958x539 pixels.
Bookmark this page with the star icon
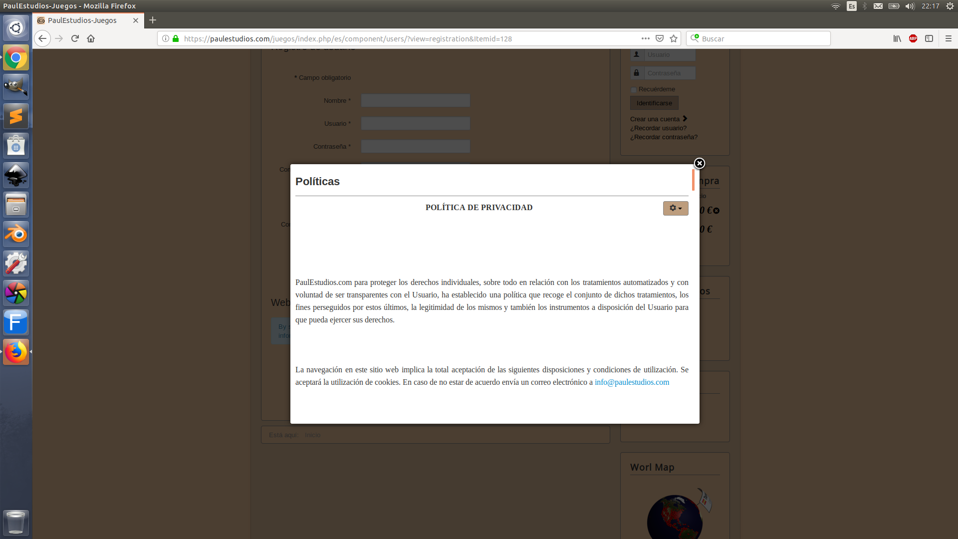click(674, 38)
